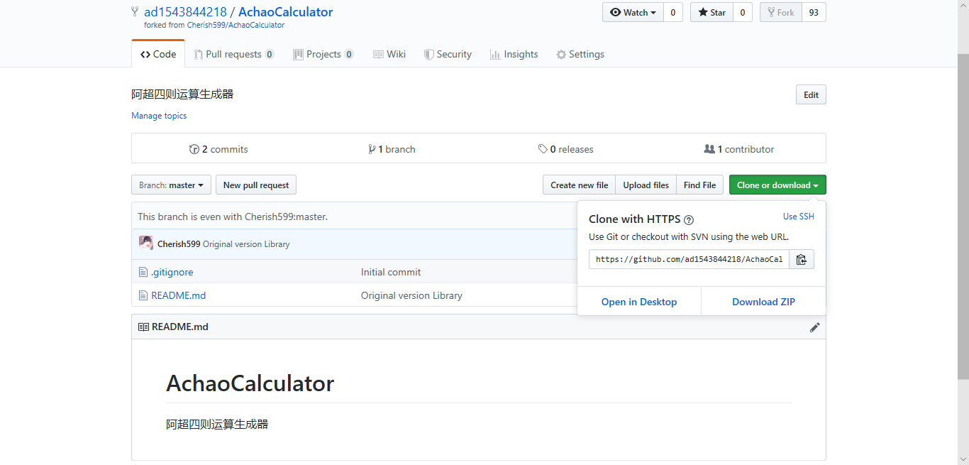Viewport: 969px width, 465px height.
Task: Edit README.md with pencil icon
Action: tap(815, 327)
